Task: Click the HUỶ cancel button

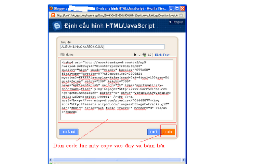Action: pyautogui.click(x=153, y=132)
